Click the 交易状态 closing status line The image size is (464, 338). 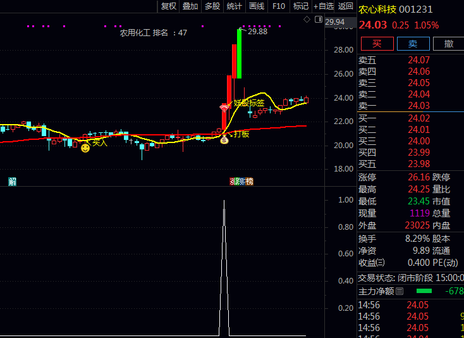[x=411, y=278]
